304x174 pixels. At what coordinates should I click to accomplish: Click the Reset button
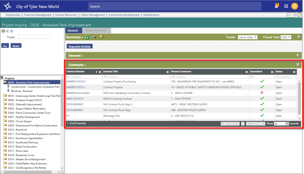pos(16,46)
